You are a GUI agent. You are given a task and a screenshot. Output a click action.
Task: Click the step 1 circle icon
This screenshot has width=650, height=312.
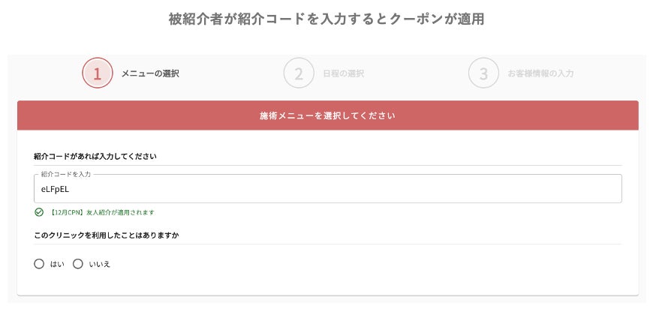click(x=97, y=73)
